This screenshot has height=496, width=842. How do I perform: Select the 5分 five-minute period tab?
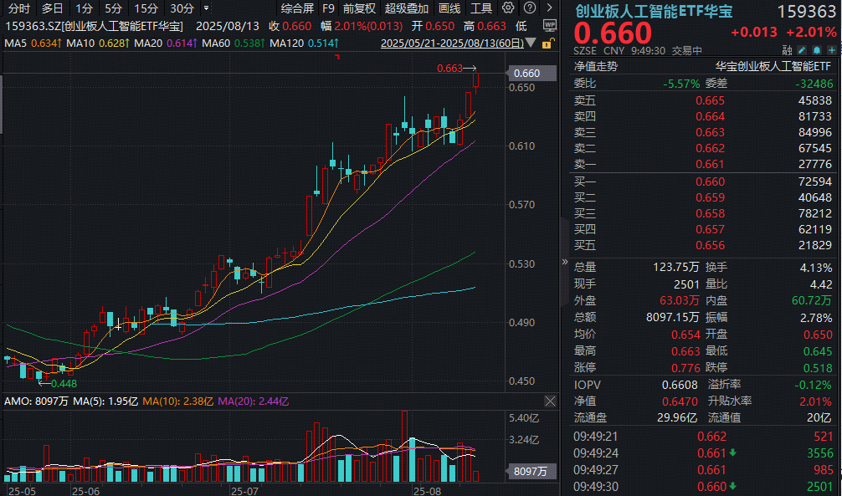113,8
